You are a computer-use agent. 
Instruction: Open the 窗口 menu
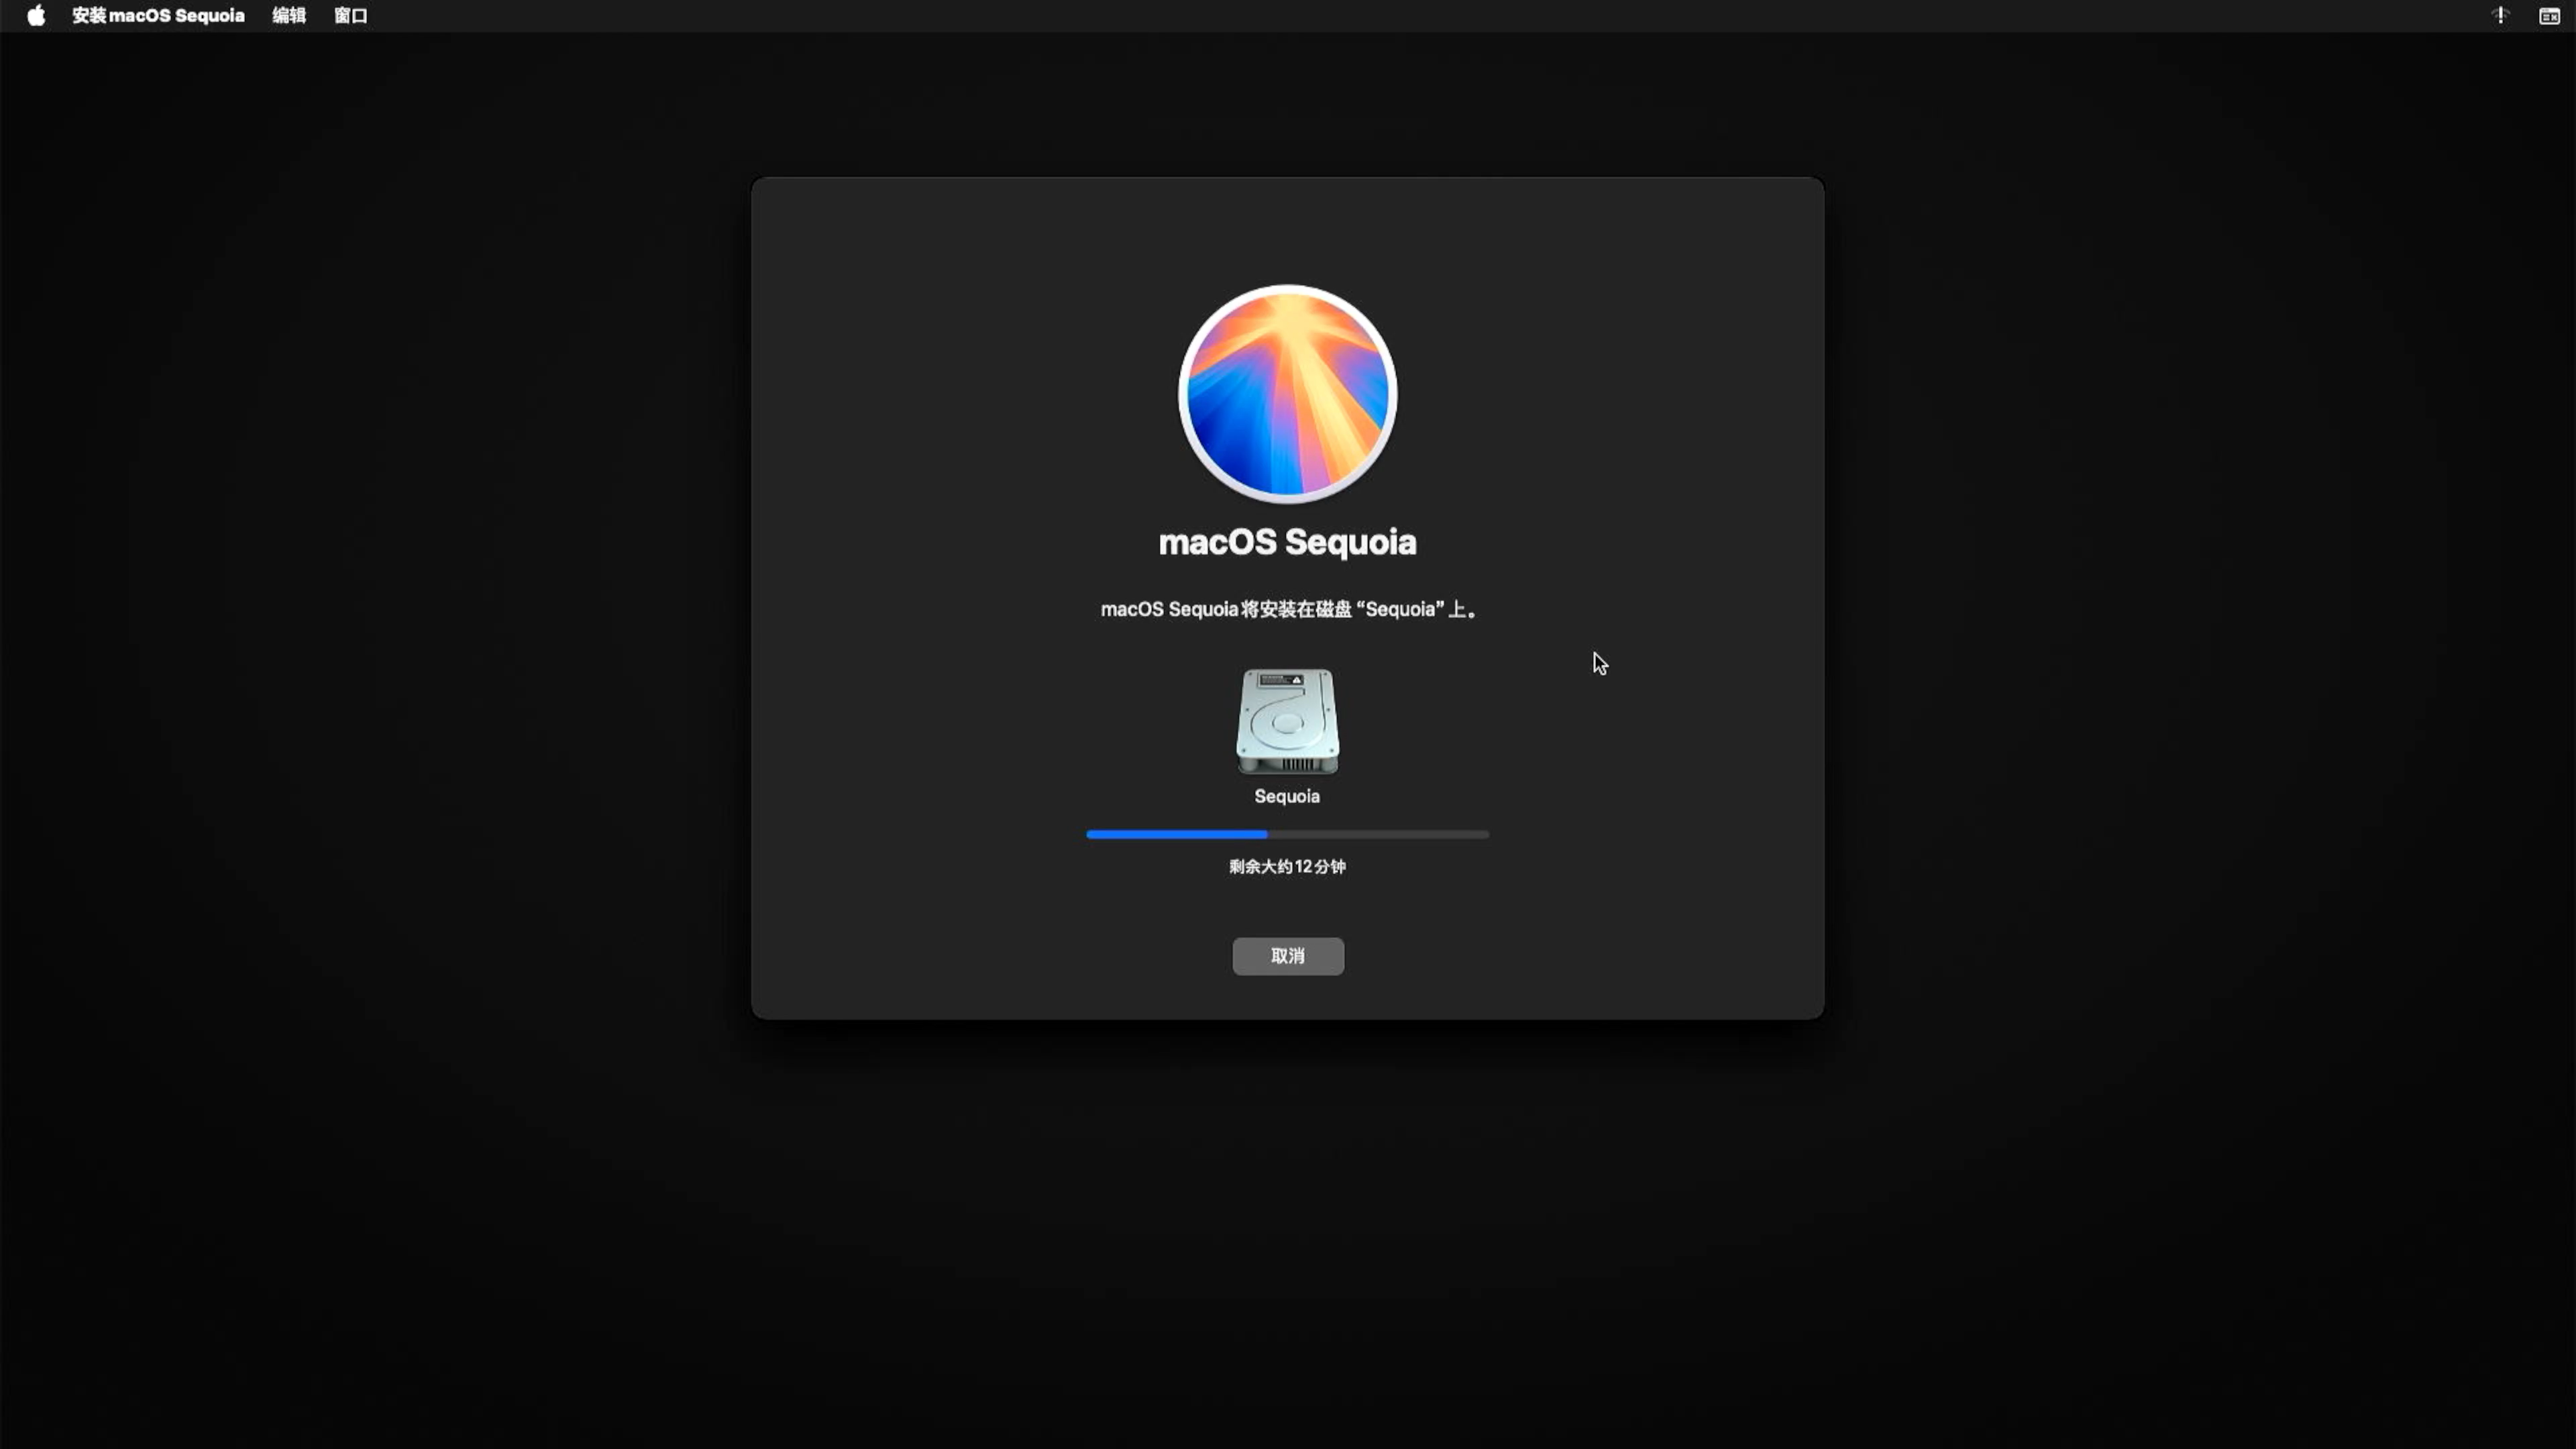click(351, 15)
